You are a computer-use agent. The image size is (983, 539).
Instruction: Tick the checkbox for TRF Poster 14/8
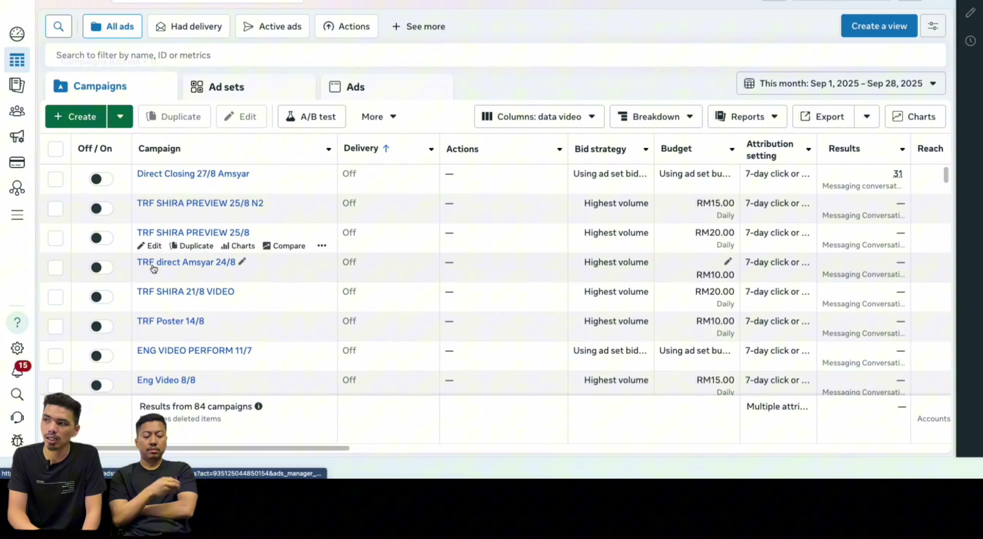[55, 326]
